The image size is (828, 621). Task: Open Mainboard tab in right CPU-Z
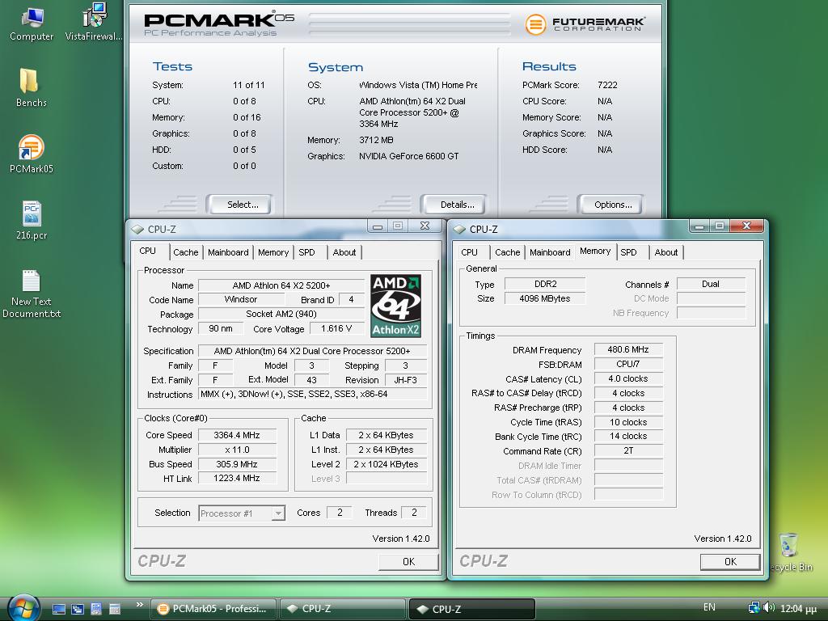550,252
